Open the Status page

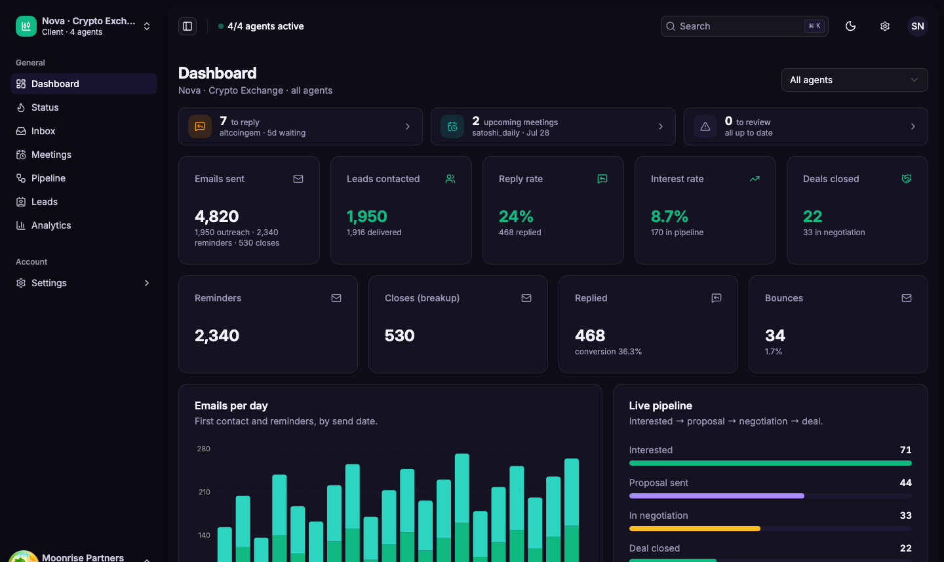point(84,107)
